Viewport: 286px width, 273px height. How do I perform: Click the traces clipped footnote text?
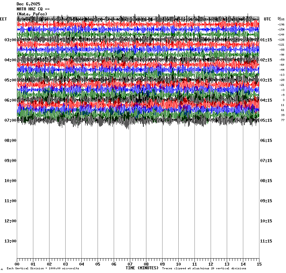coord(204,268)
